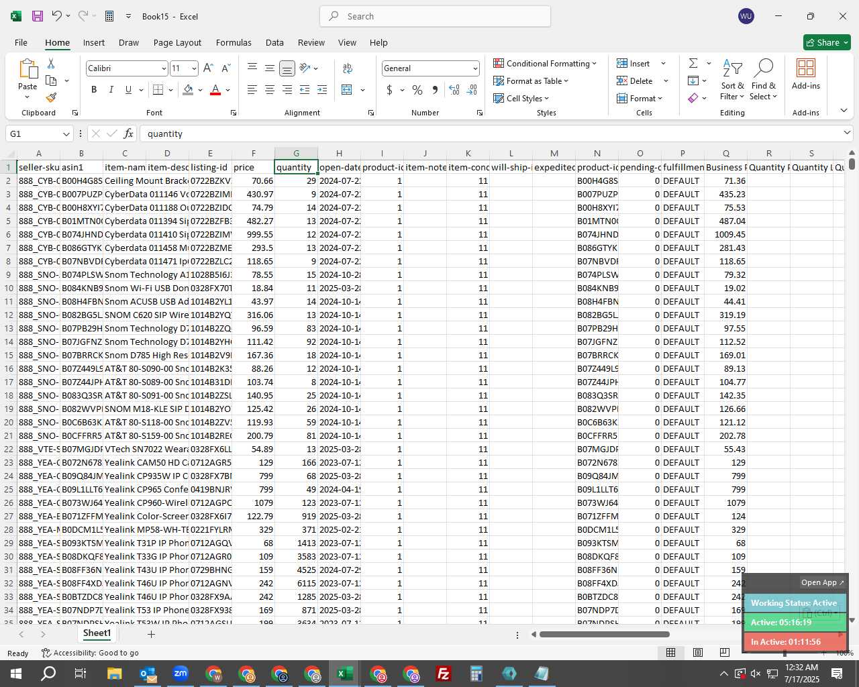
Task: Switch to the Page Layout tab
Action: pyautogui.click(x=177, y=42)
